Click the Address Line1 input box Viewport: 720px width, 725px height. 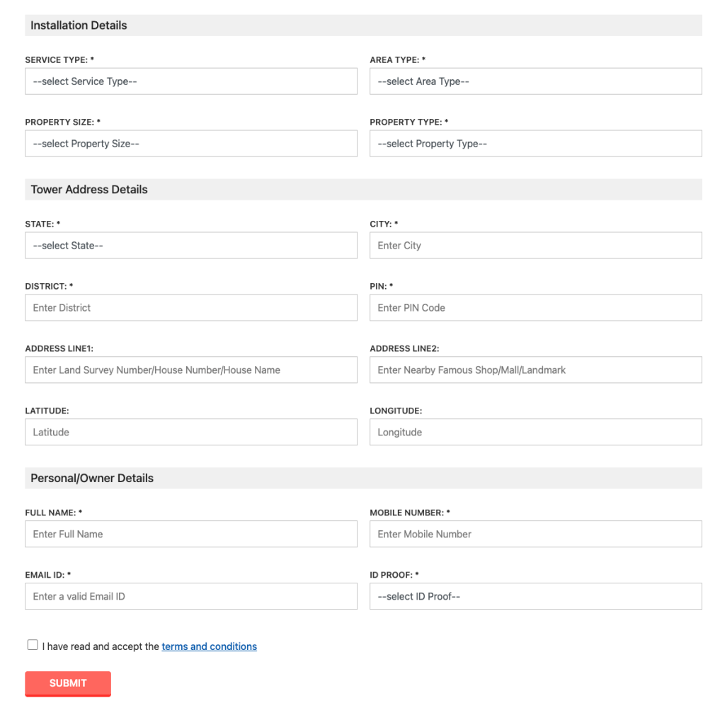coord(190,370)
